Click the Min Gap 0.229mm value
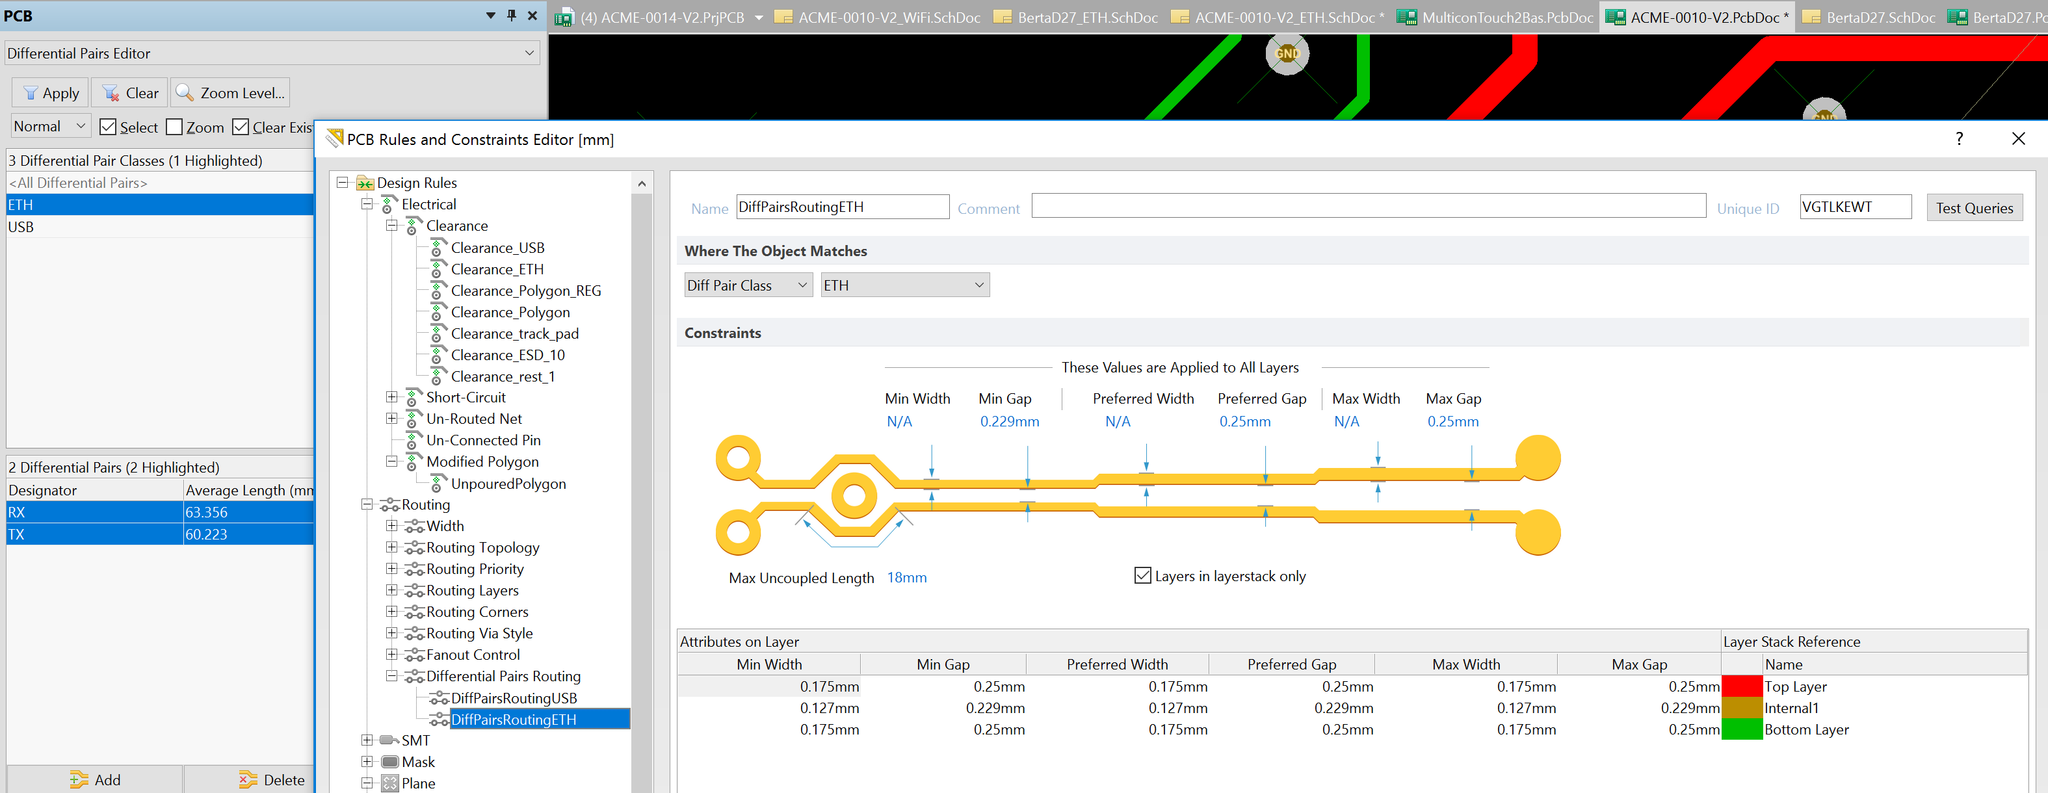 coord(1009,421)
